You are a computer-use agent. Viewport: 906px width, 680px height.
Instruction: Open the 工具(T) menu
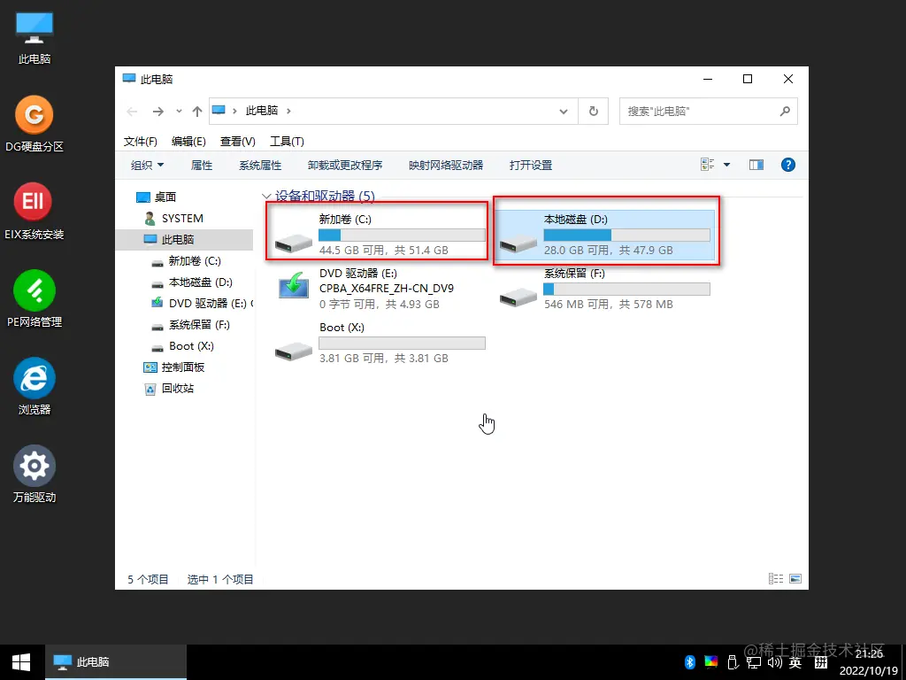pos(287,142)
